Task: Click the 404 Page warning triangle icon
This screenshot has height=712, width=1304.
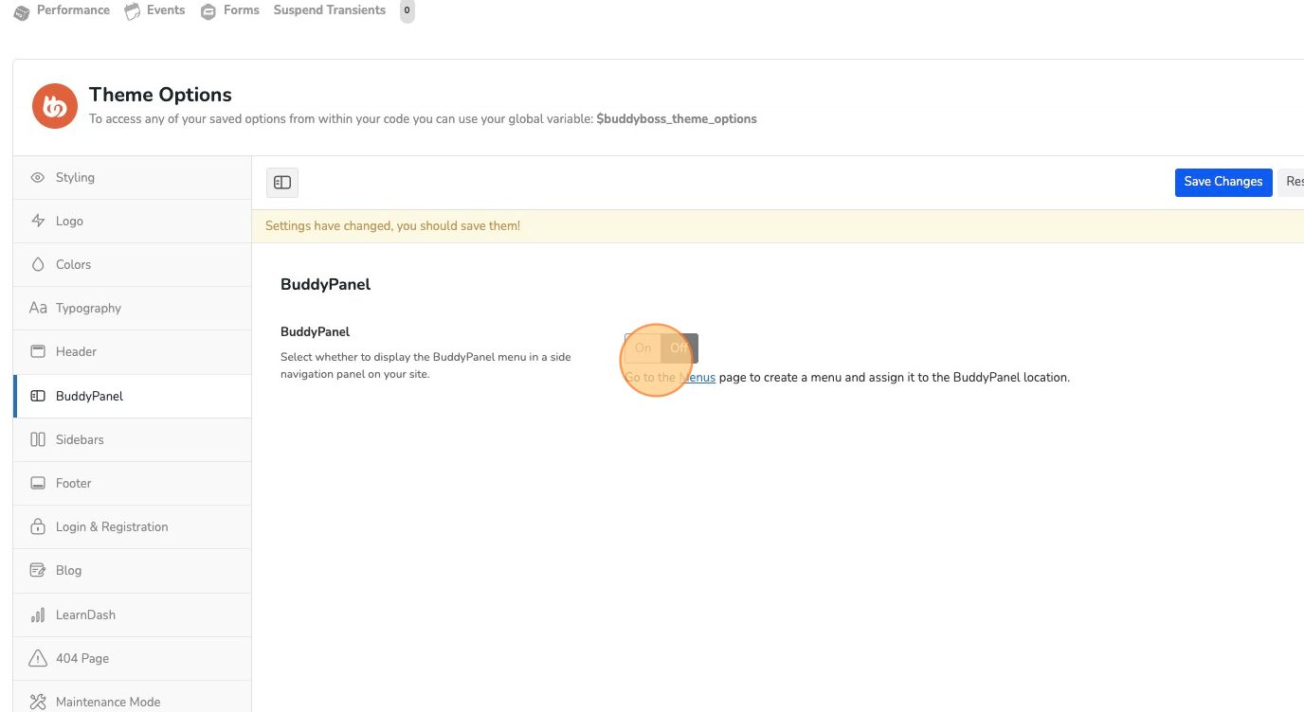Action: click(x=38, y=658)
